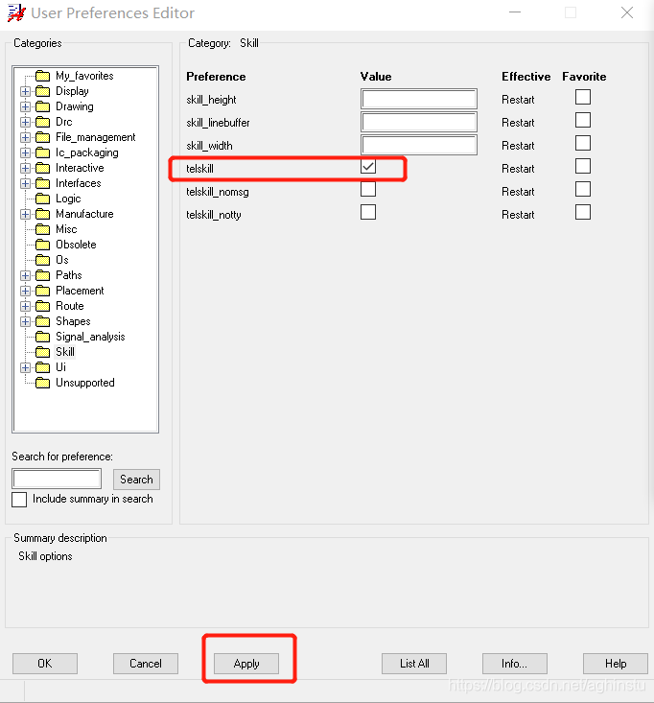Mark telskill as favorite

click(x=583, y=166)
